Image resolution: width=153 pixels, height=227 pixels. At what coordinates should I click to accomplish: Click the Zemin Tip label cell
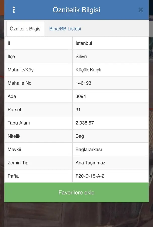pyautogui.click(x=18, y=163)
